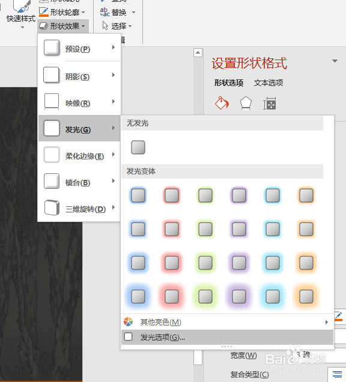Select Size & Properties icon
This screenshot has height=382, width=346.
(270, 103)
